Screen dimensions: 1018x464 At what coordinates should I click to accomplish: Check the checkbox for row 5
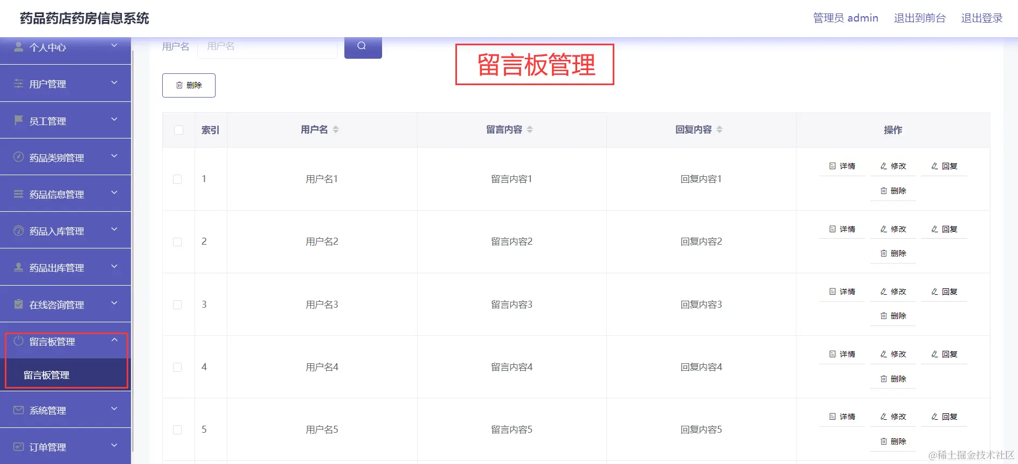coord(177,430)
